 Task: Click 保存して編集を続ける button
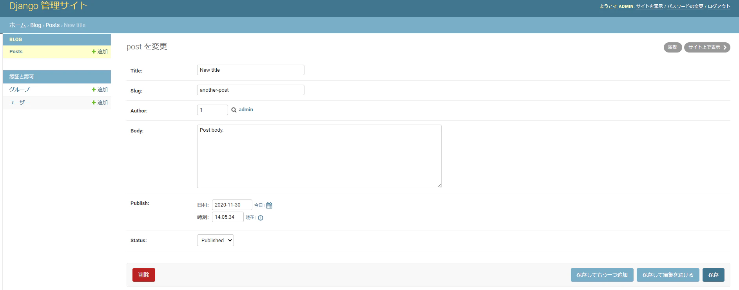pyautogui.click(x=668, y=275)
